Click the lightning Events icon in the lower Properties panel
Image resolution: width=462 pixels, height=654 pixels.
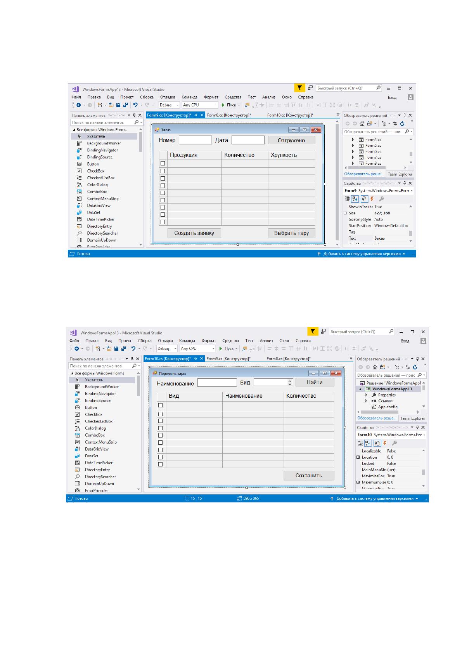point(384,443)
